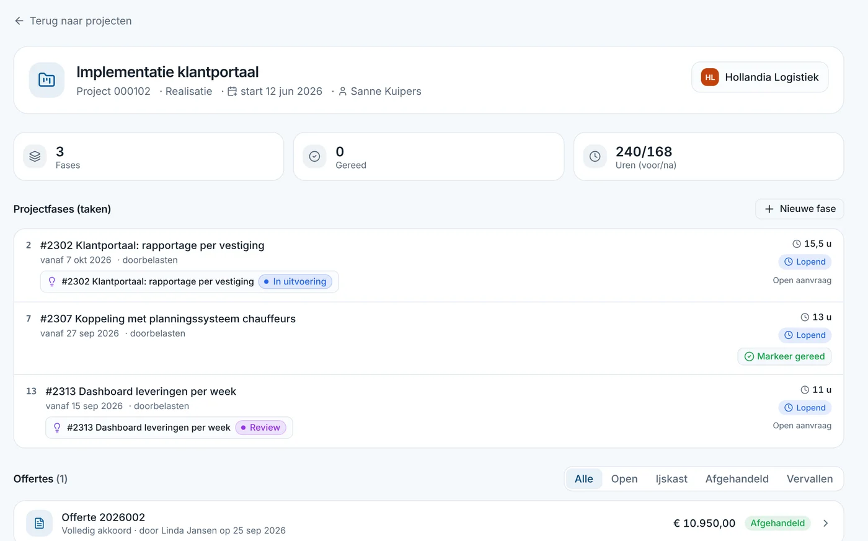Viewport: 868px width, 541px height.
Task: Show the Vervallen offertes tab
Action: [810, 479]
